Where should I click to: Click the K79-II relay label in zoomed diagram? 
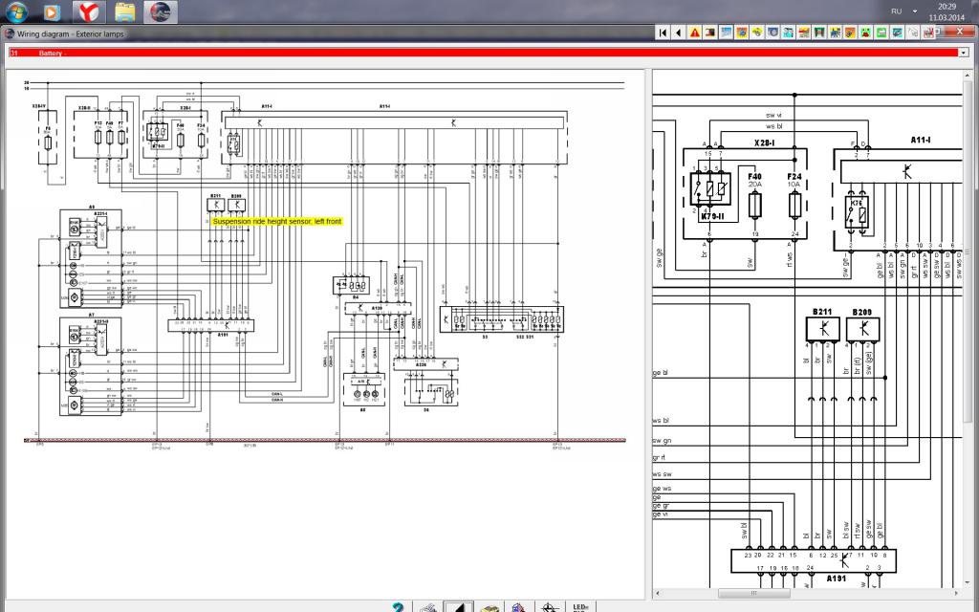coord(712,217)
